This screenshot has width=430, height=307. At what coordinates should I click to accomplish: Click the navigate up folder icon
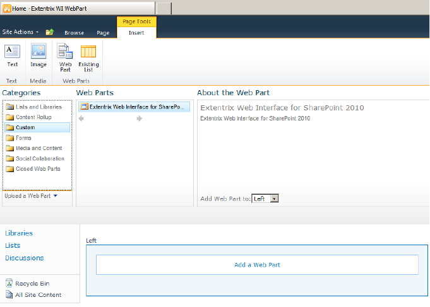pos(50,32)
